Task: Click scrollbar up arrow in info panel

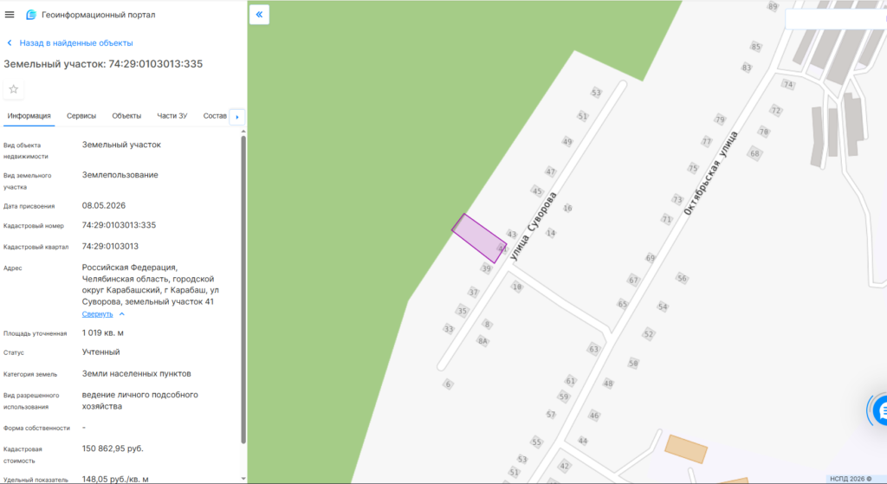Action: [243, 132]
